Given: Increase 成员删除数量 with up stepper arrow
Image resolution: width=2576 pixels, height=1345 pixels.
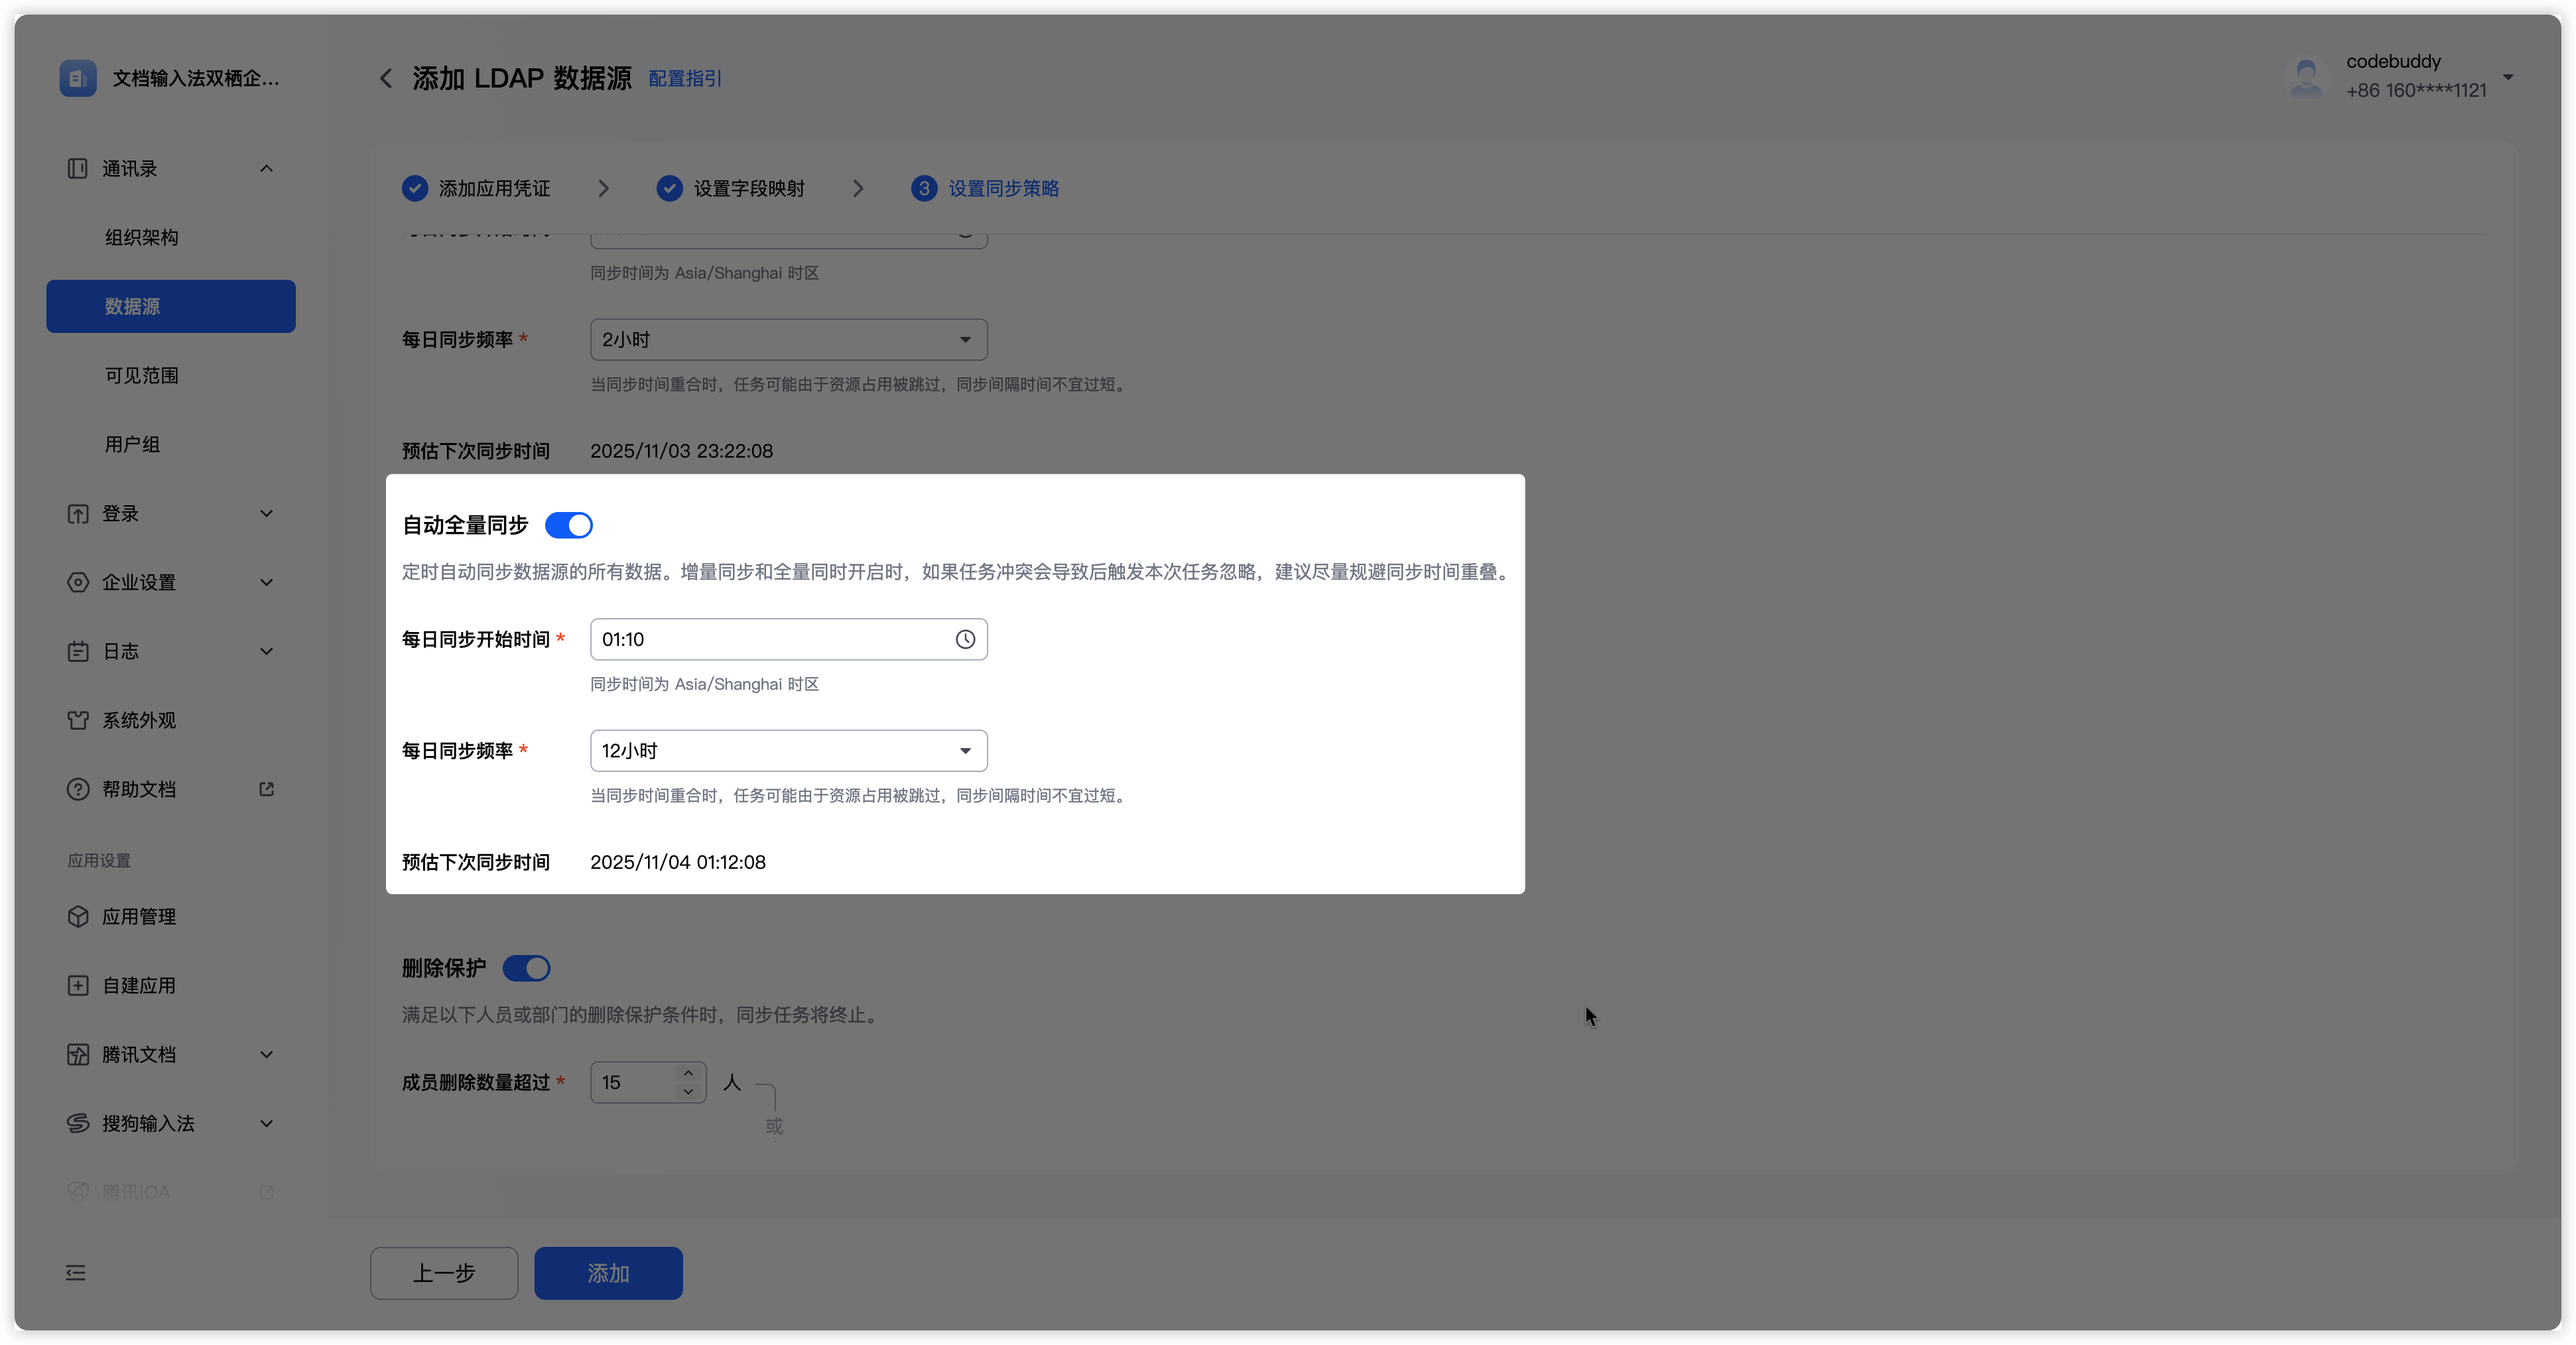Looking at the screenshot, I should pyautogui.click(x=688, y=1073).
